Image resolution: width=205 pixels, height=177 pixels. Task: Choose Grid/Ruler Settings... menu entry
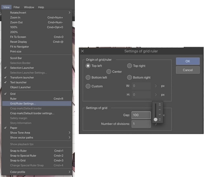click(x=37, y=104)
